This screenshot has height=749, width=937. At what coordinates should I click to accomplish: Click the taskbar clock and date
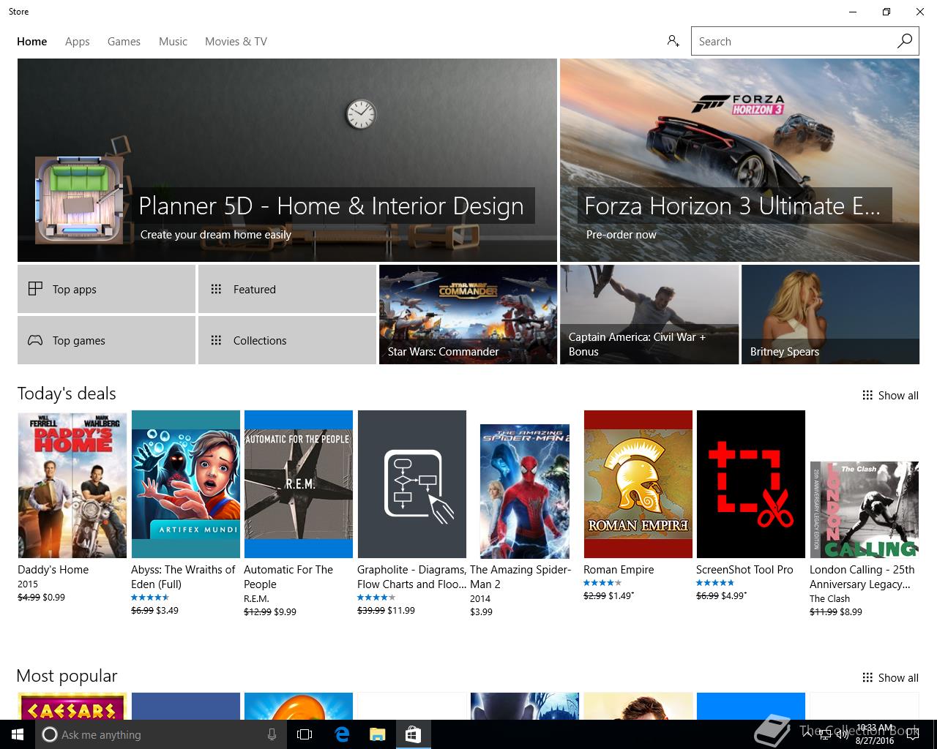(875, 734)
